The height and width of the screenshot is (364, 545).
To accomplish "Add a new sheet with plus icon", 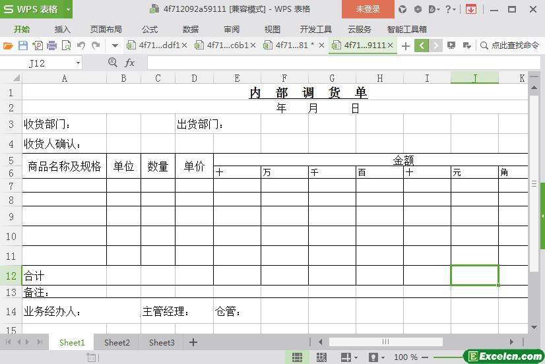I will [193, 342].
